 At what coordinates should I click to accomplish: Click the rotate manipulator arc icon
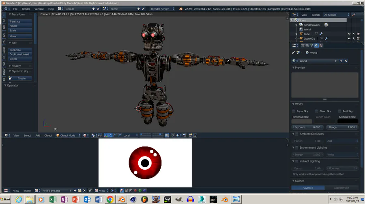(115, 135)
